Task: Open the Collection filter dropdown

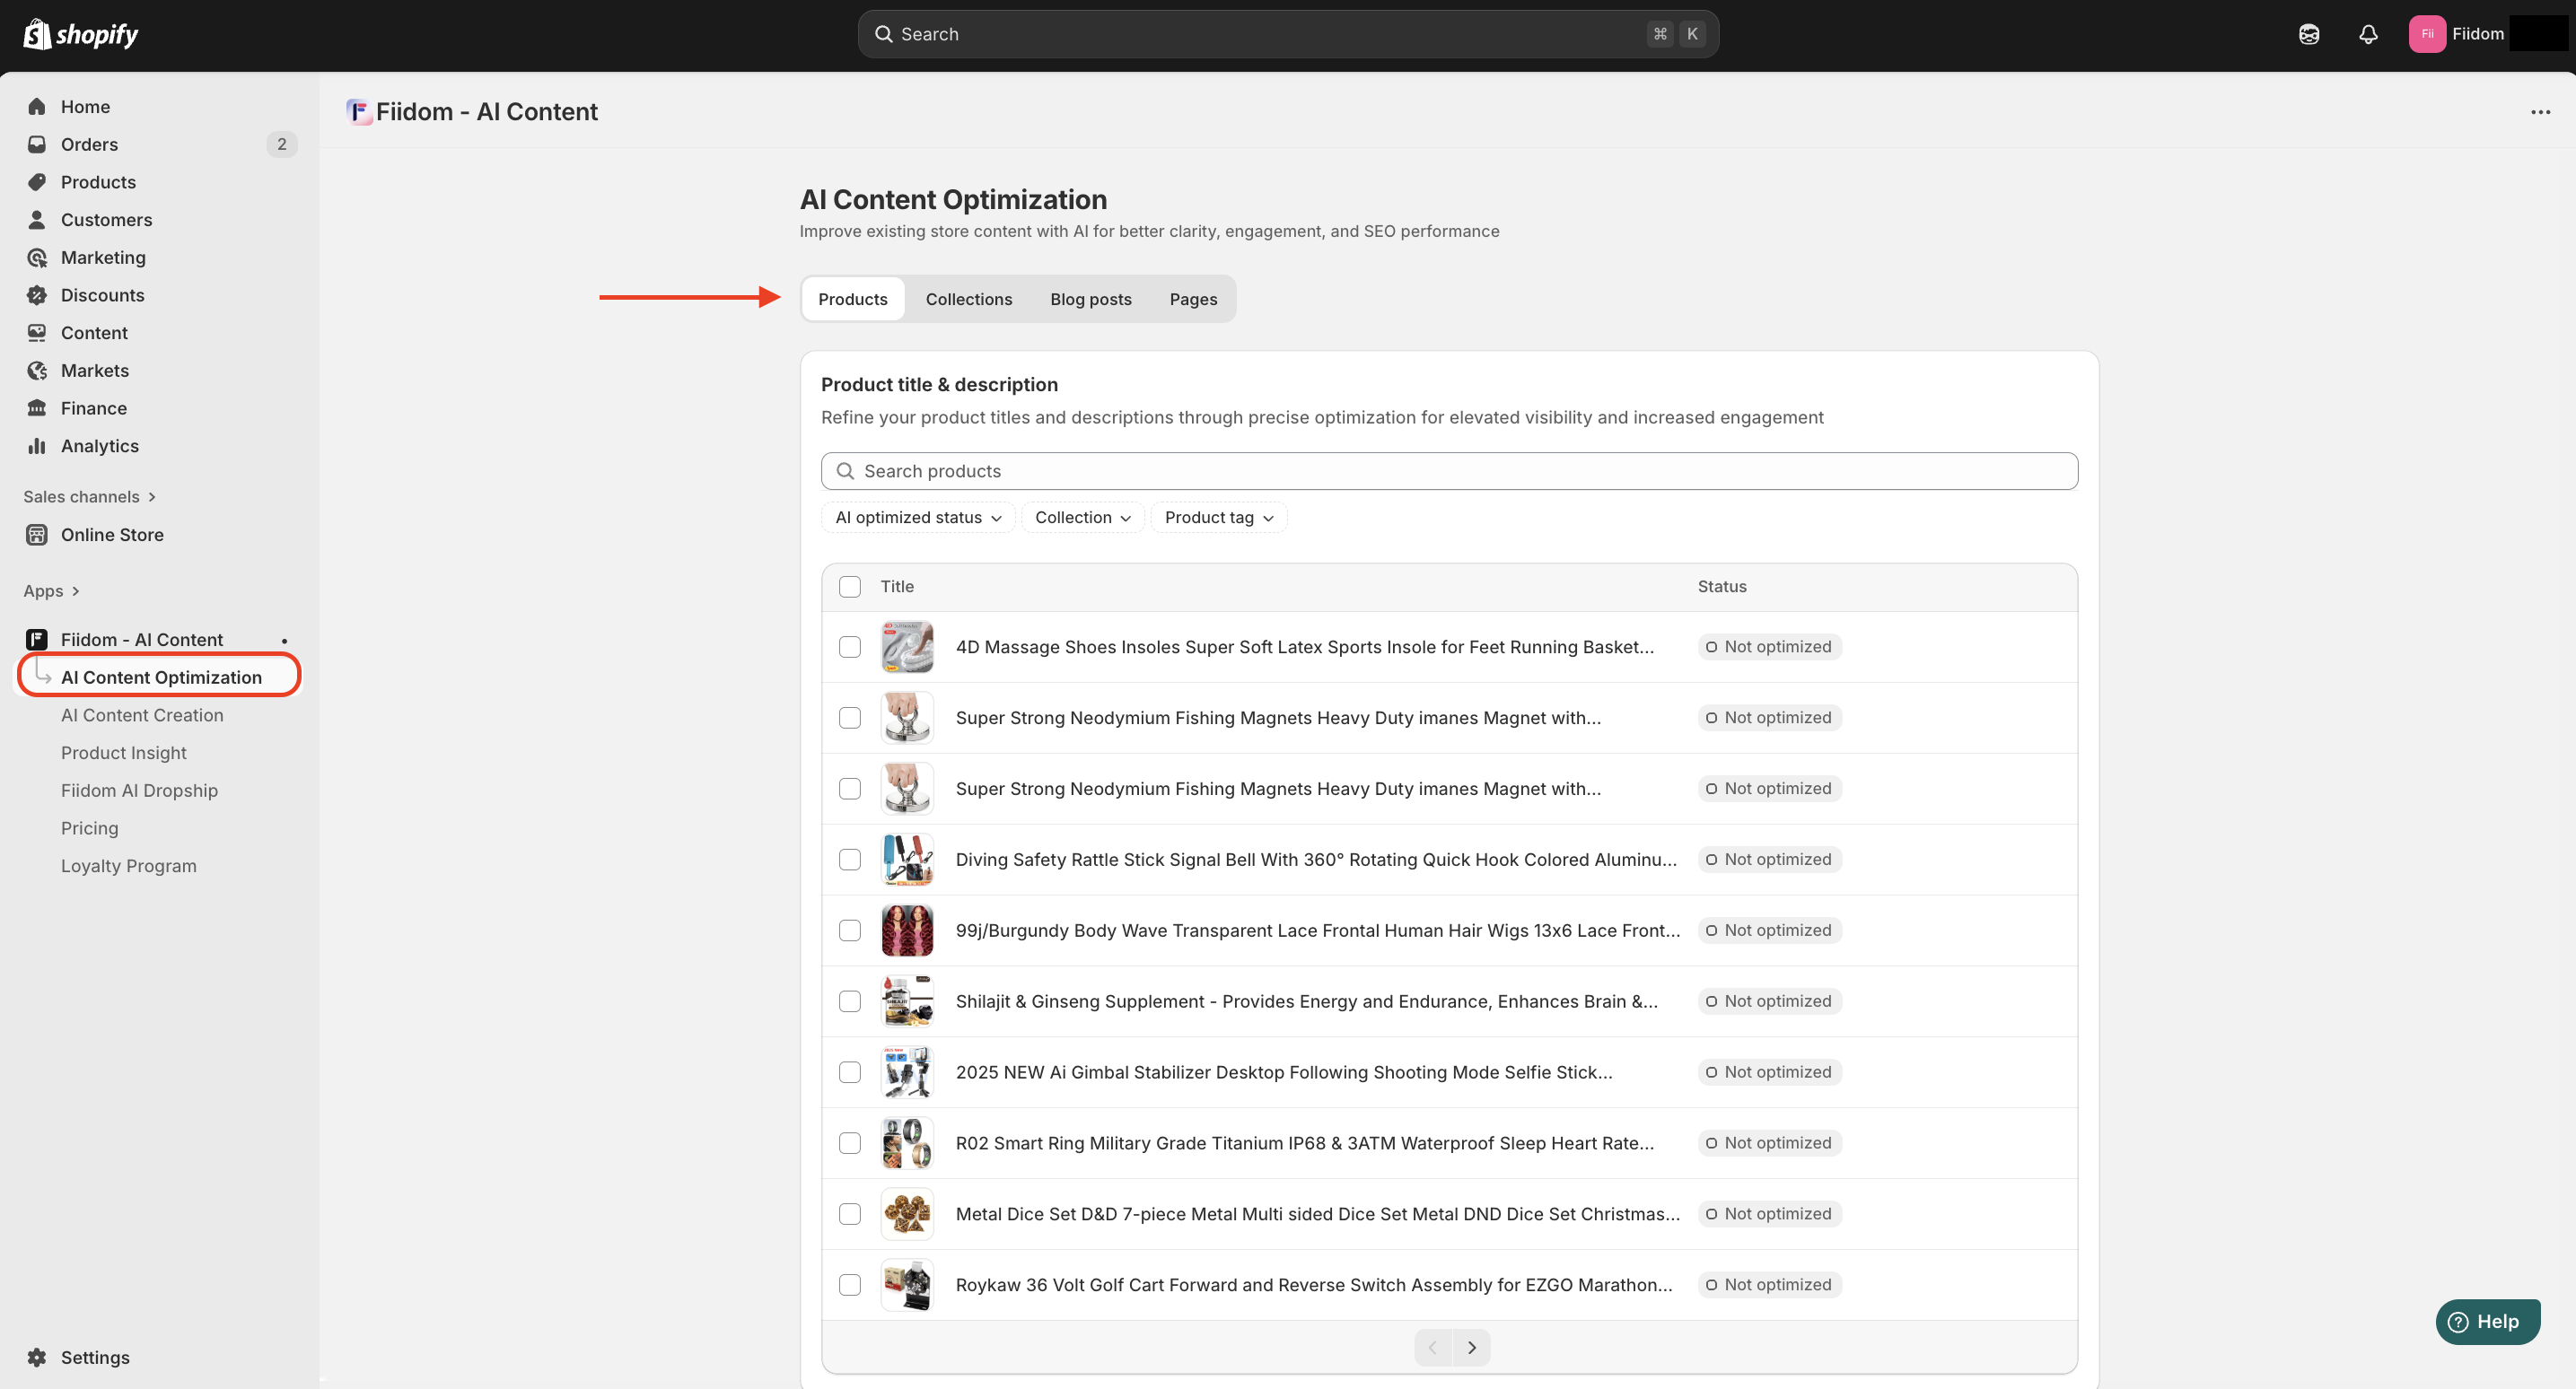Action: point(1082,517)
